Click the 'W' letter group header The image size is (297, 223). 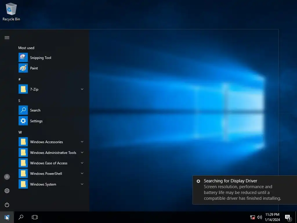(x=20, y=132)
